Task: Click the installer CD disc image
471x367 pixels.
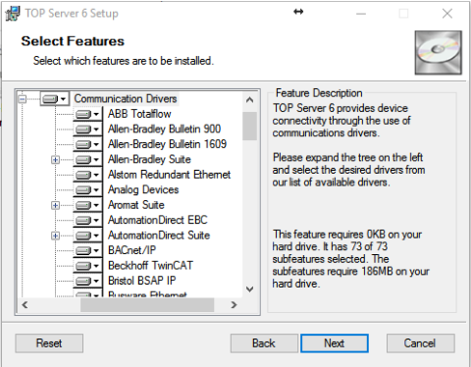Action: [439, 53]
